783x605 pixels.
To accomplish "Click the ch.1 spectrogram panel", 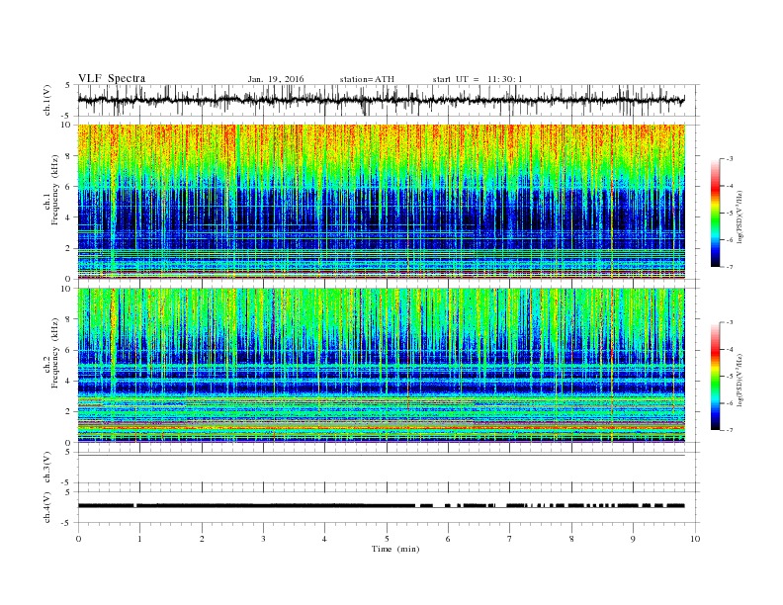I will 381,202.
